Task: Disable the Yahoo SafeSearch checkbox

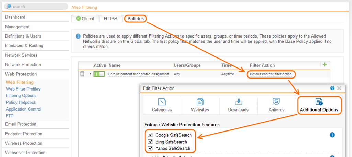Action: pos(150,148)
